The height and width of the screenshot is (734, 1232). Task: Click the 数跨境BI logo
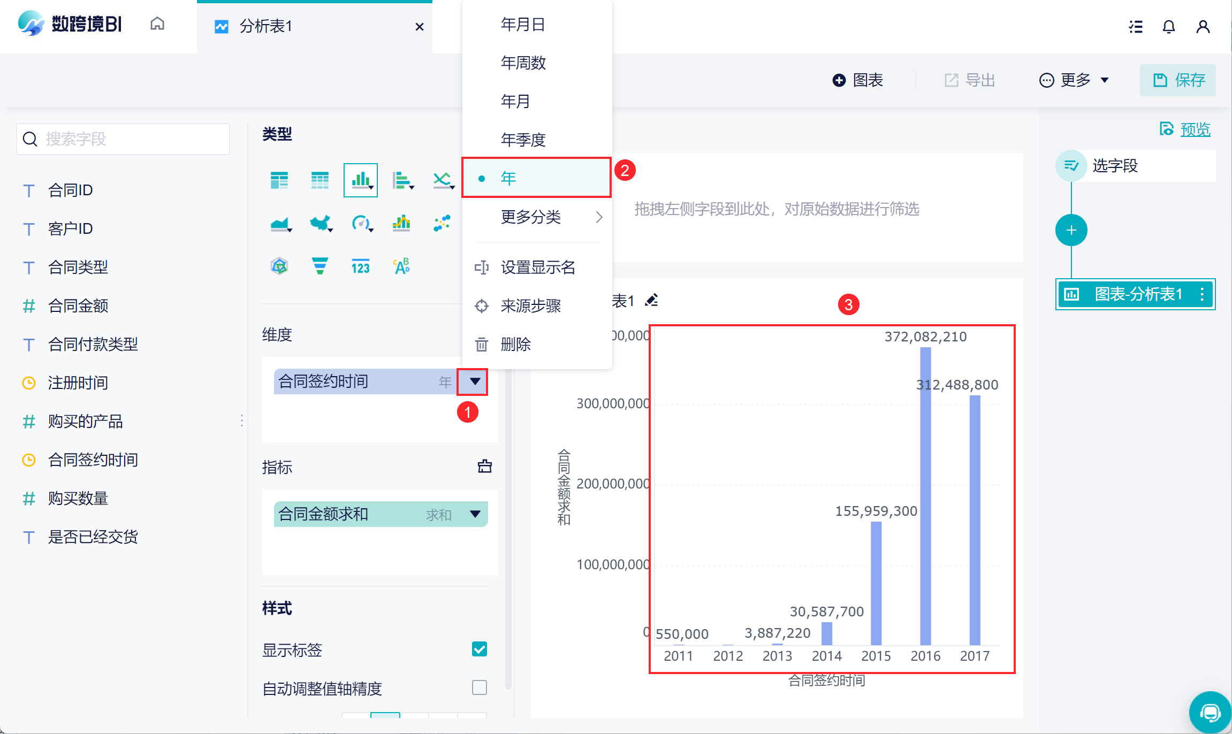tap(70, 24)
